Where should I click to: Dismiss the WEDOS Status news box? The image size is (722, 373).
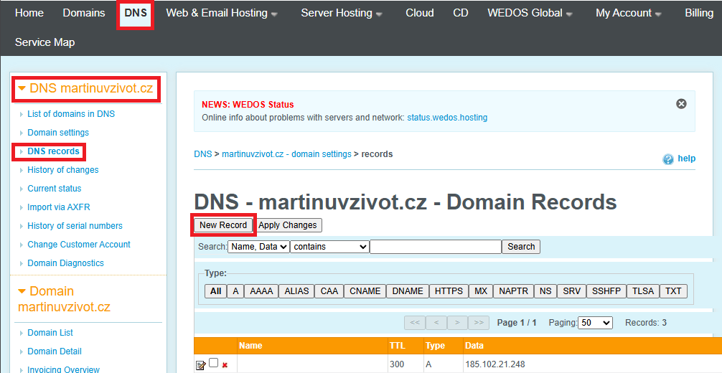tap(681, 104)
